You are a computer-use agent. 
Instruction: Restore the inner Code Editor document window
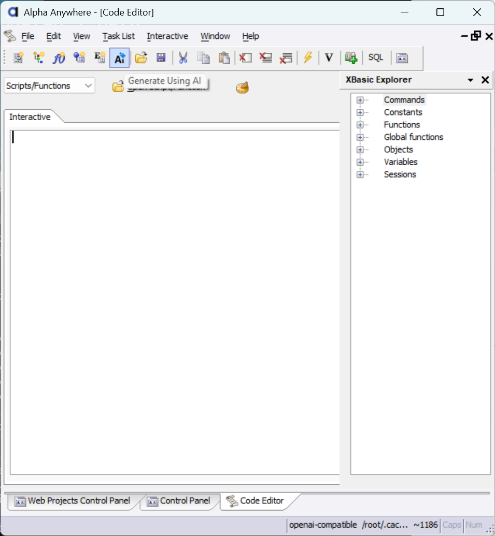(x=476, y=36)
